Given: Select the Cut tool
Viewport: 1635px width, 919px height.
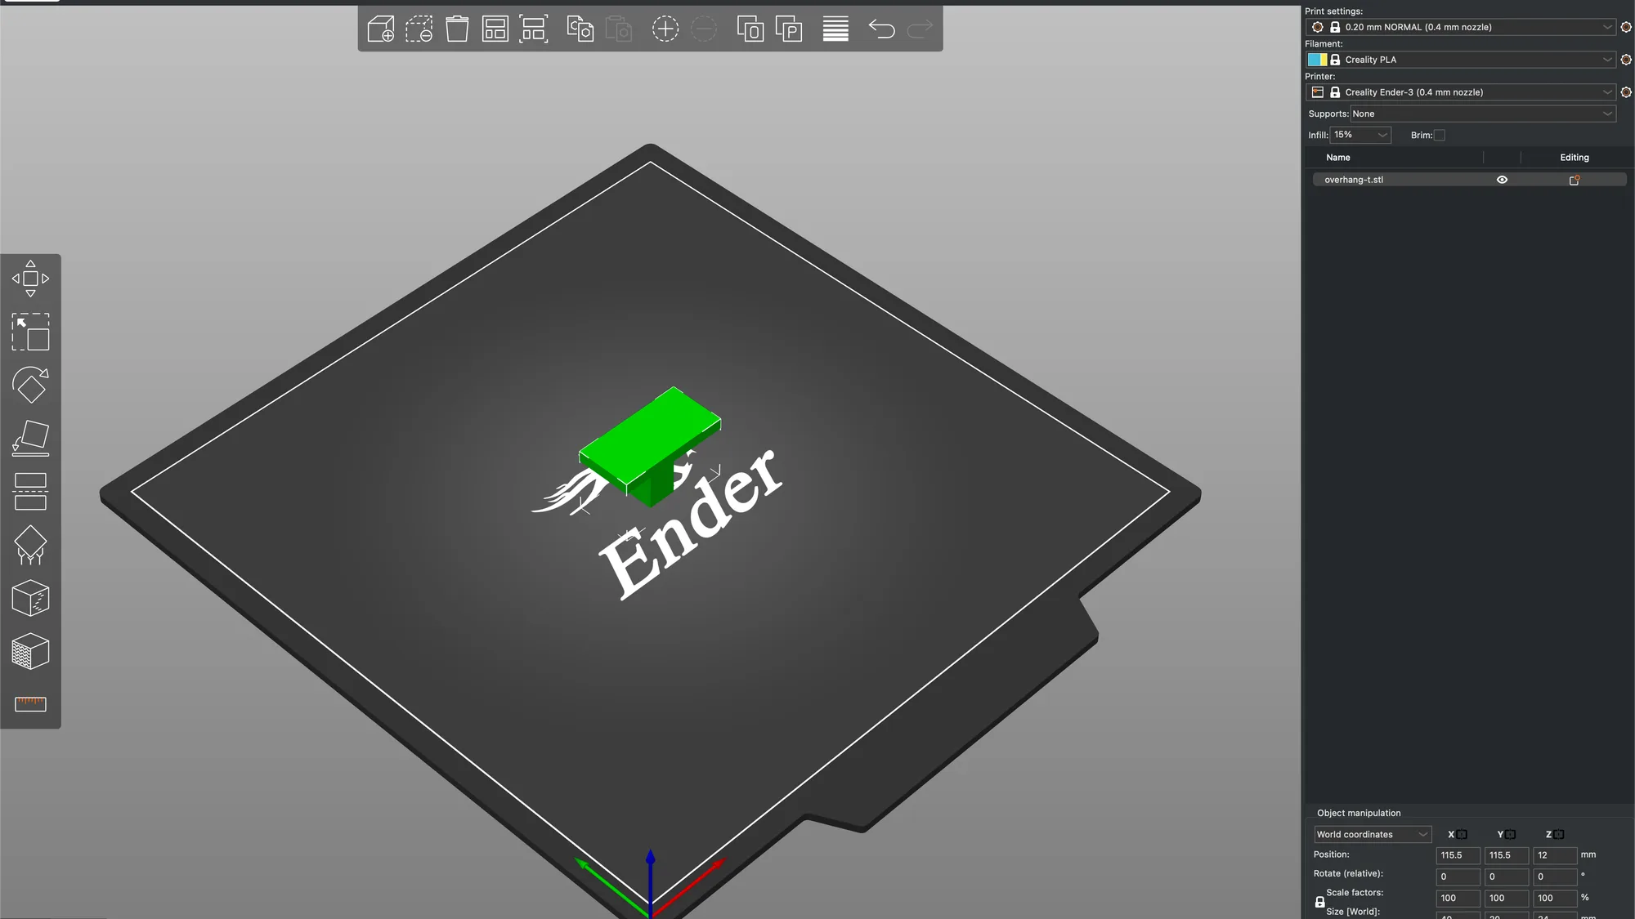Looking at the screenshot, I should [30, 492].
